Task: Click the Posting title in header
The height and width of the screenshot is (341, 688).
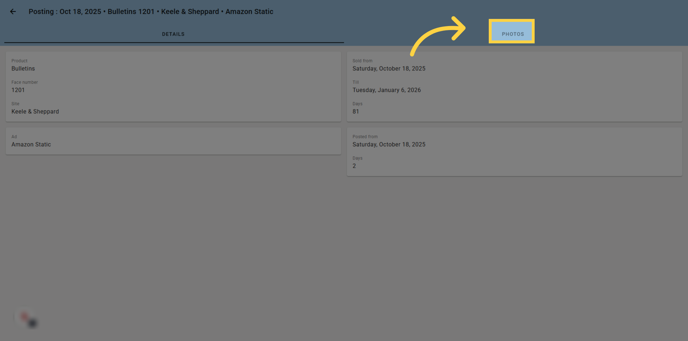Action: (x=151, y=11)
